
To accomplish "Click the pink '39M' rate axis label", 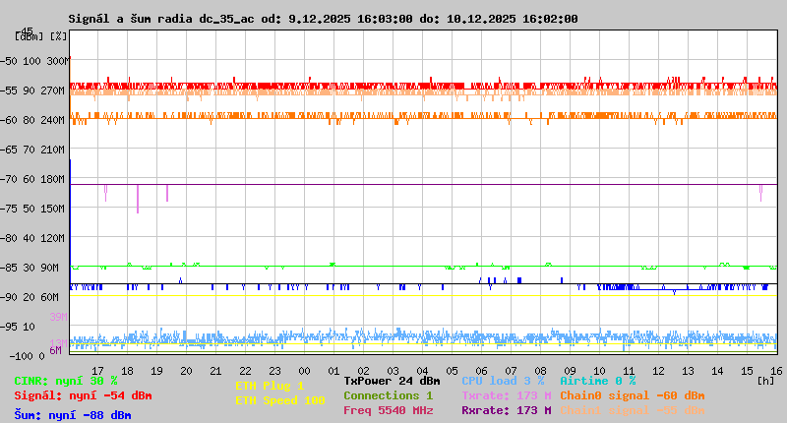I will 58,317.
